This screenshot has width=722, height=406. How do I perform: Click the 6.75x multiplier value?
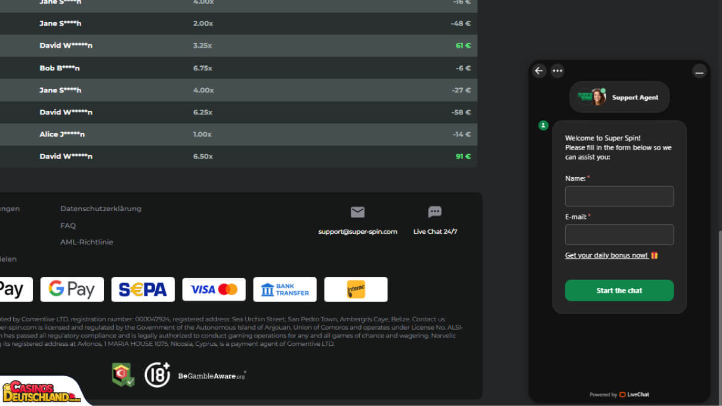pyautogui.click(x=203, y=68)
